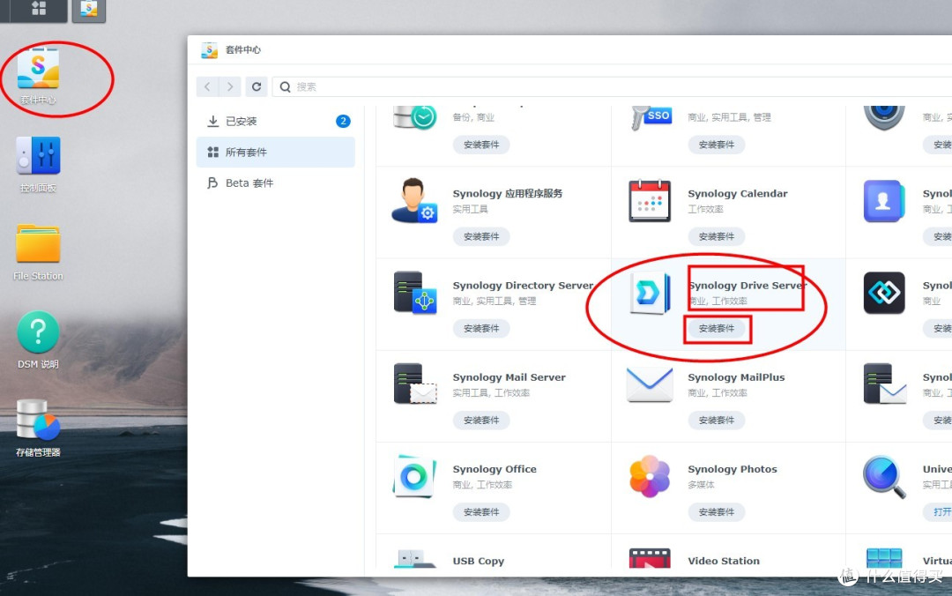Go back using the left navigation arrow
This screenshot has width=952, height=596.
pos(208,86)
